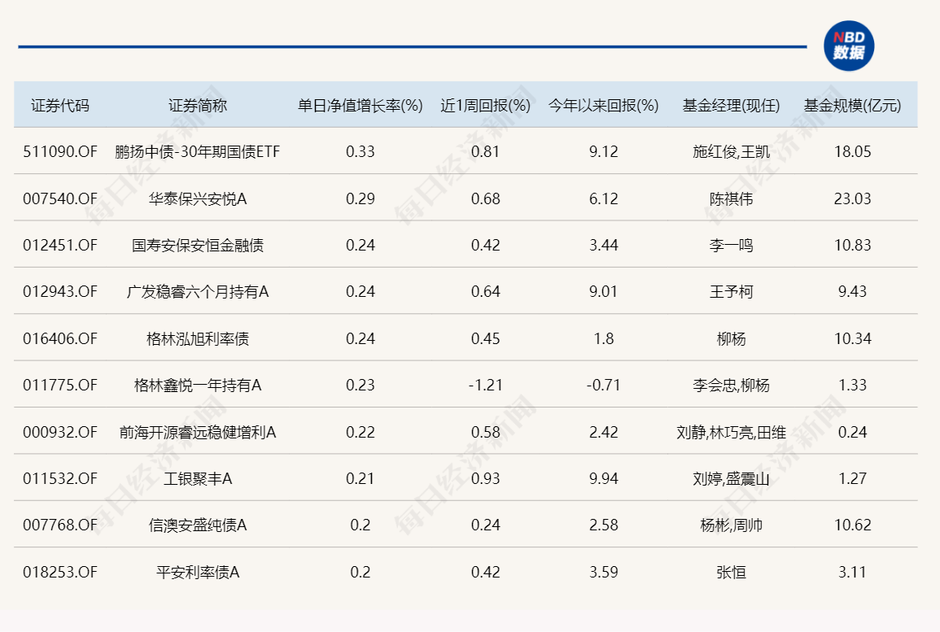Select fund 鹏扬中债-30年期国债ETF
940x632 pixels.
click(x=198, y=151)
